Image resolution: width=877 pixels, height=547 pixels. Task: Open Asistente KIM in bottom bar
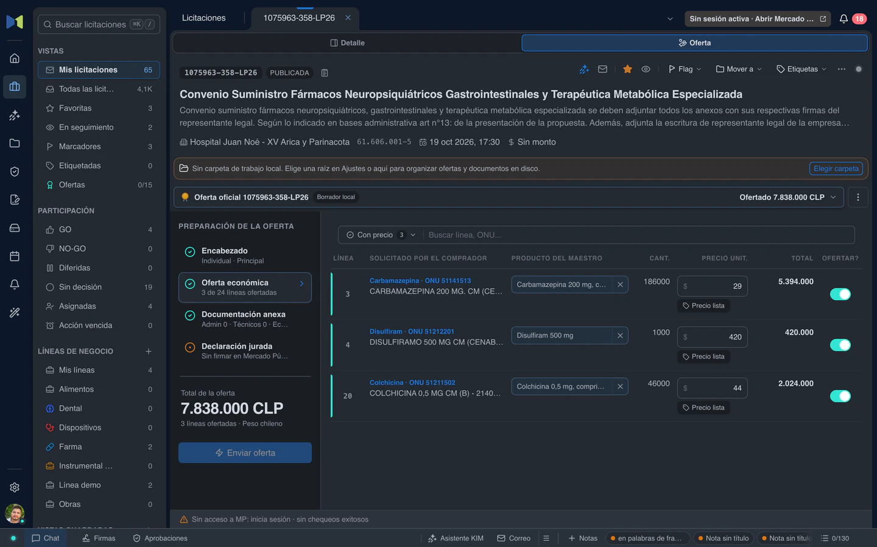(456, 538)
